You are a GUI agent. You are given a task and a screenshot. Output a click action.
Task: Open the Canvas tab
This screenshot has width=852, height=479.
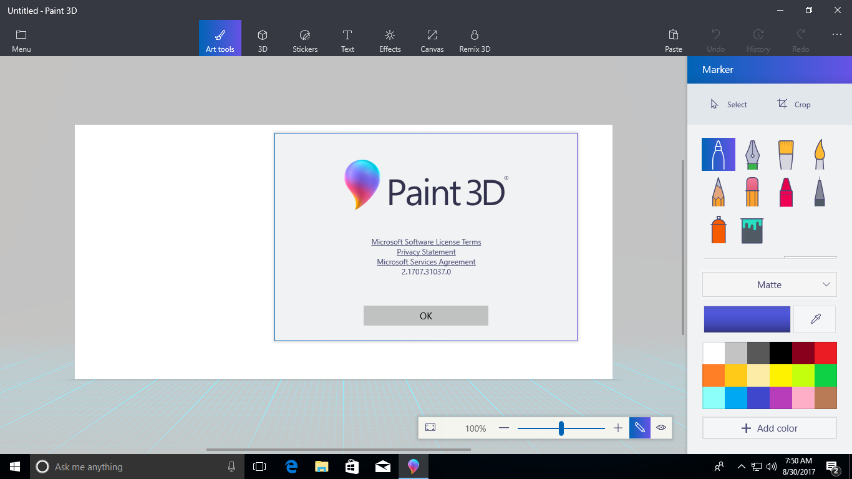click(432, 38)
